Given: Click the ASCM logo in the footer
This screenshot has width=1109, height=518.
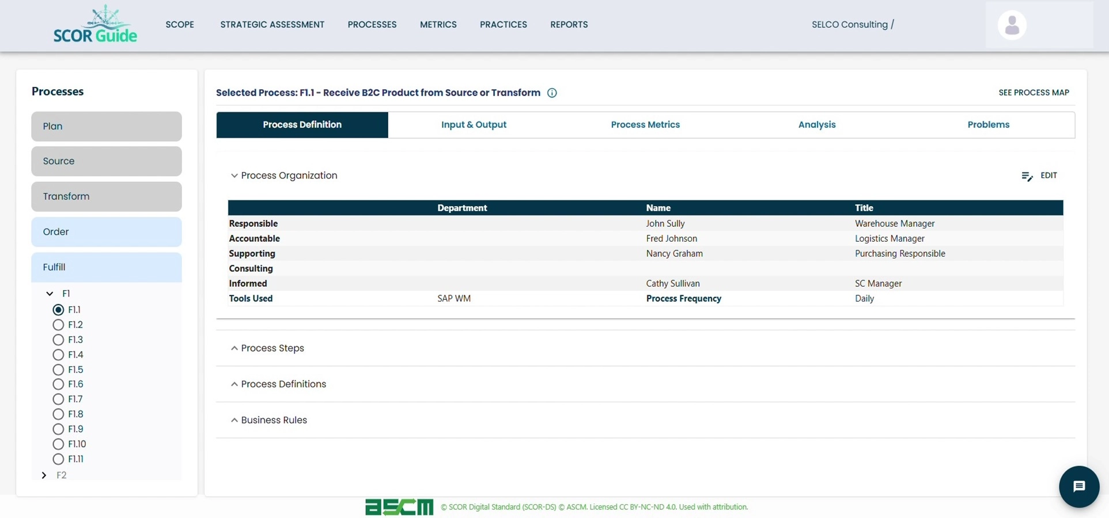Looking at the screenshot, I should [399, 506].
